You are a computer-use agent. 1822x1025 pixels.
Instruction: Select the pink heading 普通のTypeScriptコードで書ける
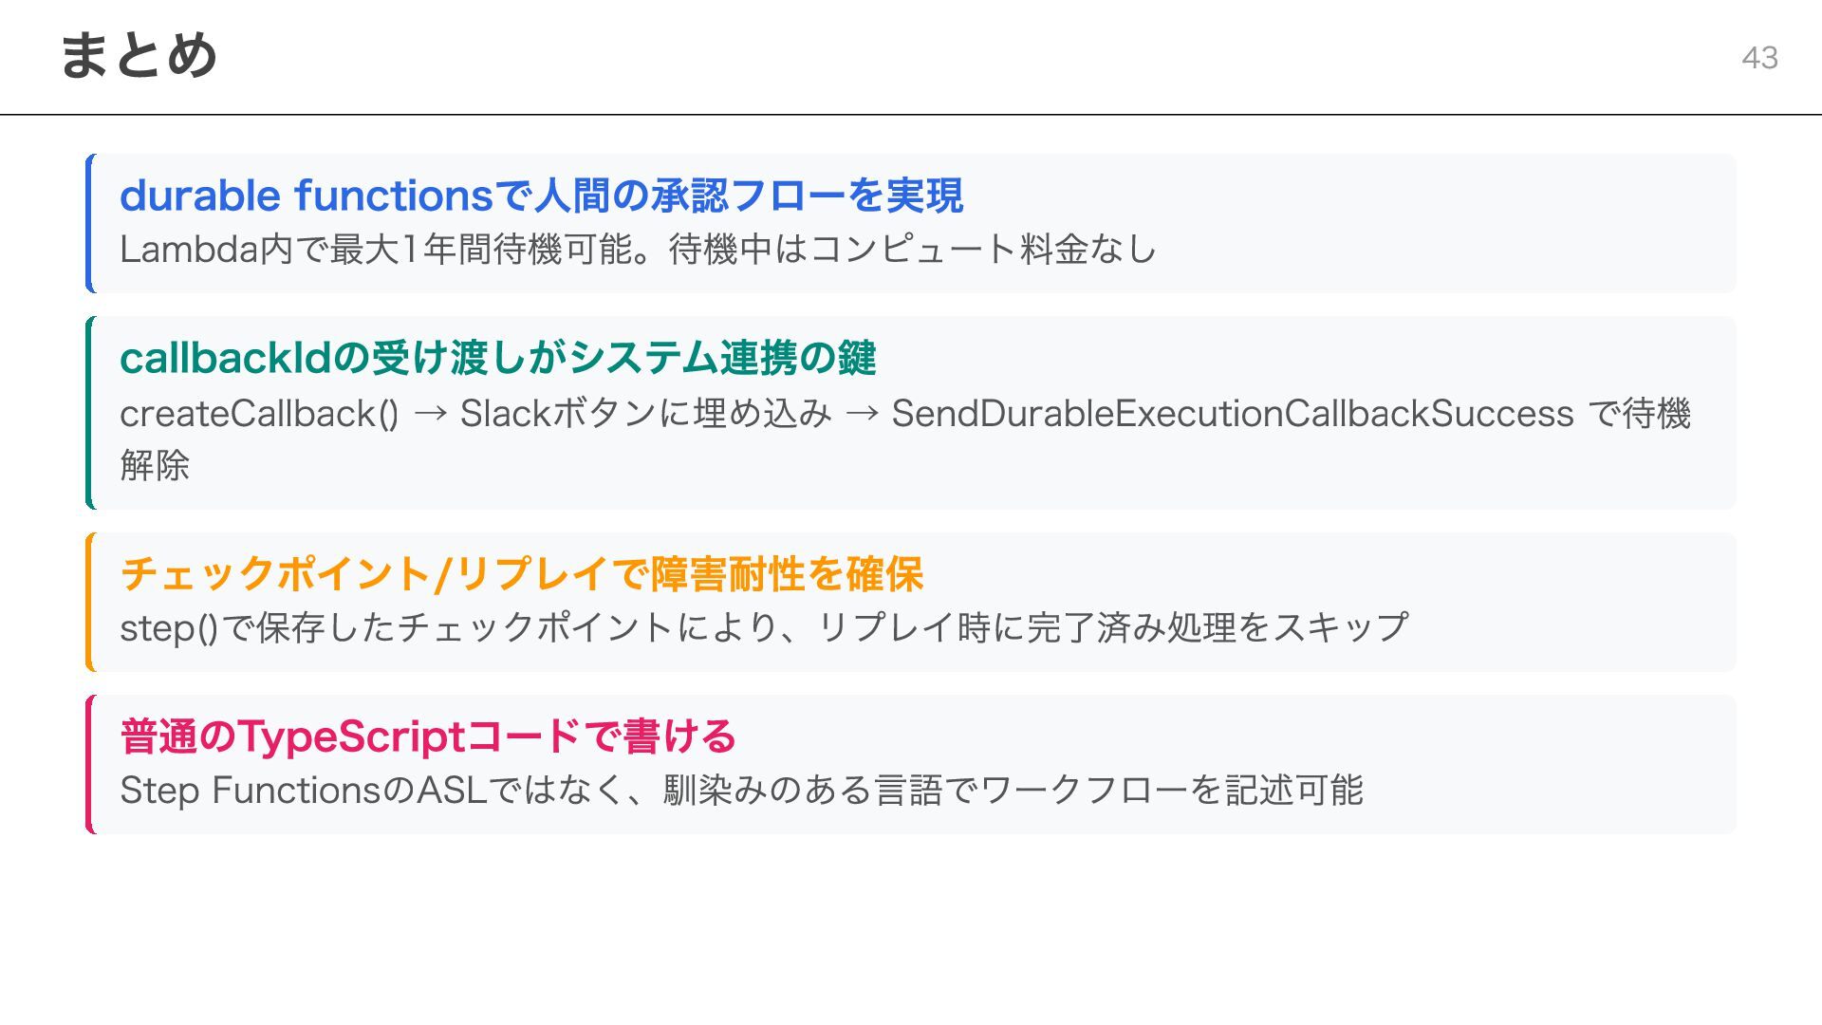[x=427, y=736]
